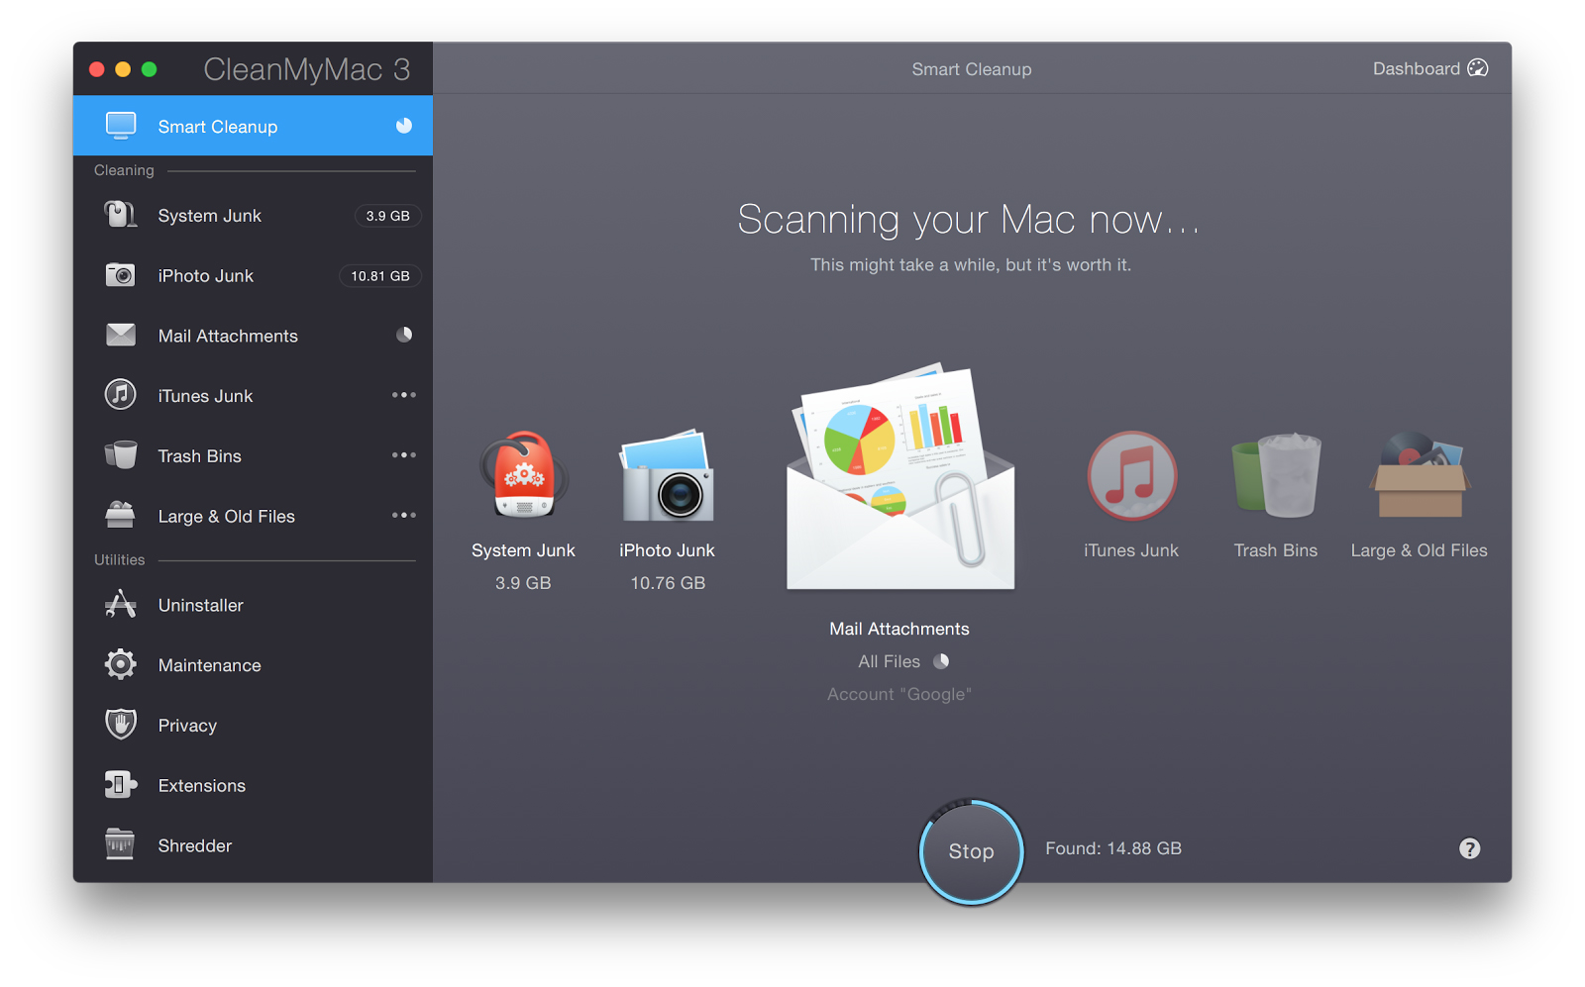Open the Privacy shield hand icon
The height and width of the screenshot is (987, 1585).
click(x=121, y=725)
